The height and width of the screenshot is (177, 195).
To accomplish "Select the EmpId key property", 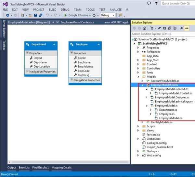I will pos(82,58).
